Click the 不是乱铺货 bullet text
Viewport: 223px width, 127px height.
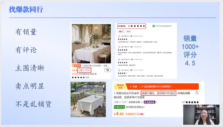point(33,104)
